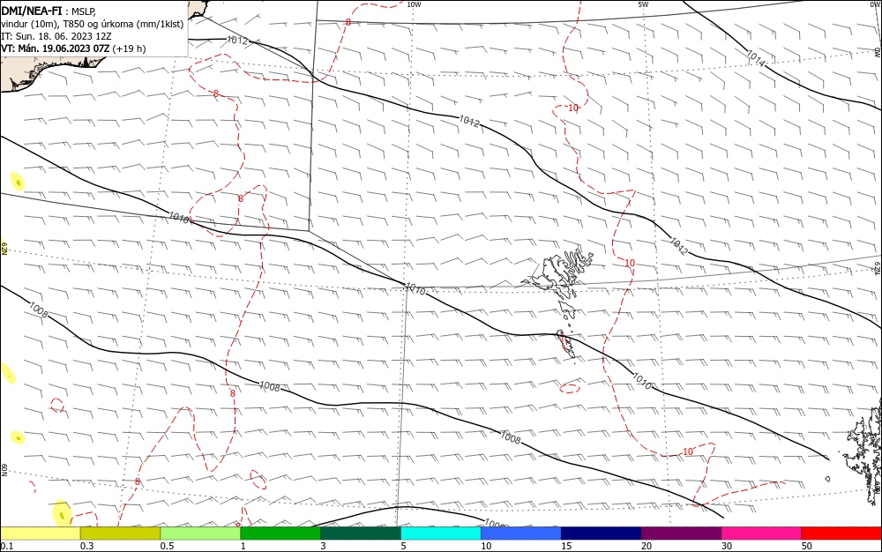The height and width of the screenshot is (552, 882).
Task: Click the "DMI/NEA-FI : MSLP," title text
Action: [49, 11]
